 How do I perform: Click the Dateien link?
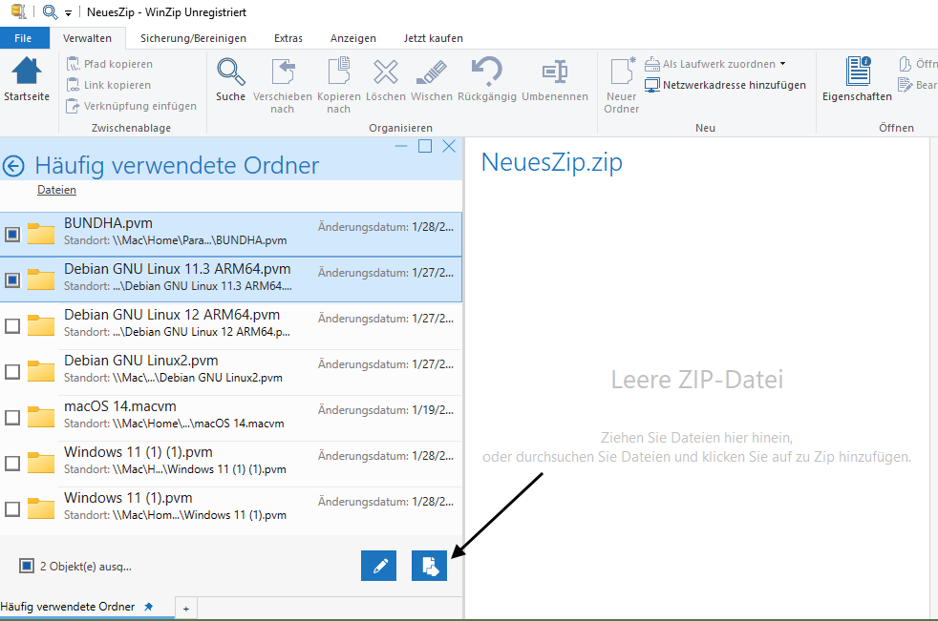pos(56,190)
